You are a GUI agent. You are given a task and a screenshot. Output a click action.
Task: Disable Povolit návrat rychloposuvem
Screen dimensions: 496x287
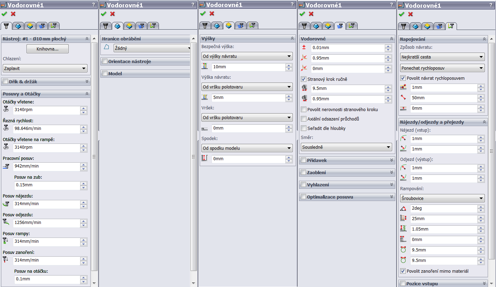point(403,78)
